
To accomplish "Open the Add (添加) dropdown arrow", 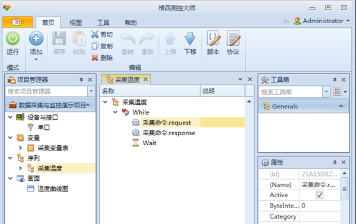I will point(36,60).
